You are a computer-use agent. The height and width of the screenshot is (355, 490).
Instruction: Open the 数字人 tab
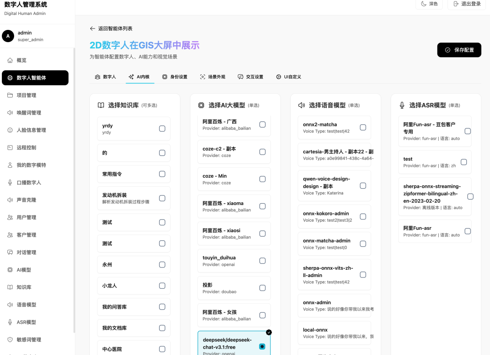pos(105,77)
